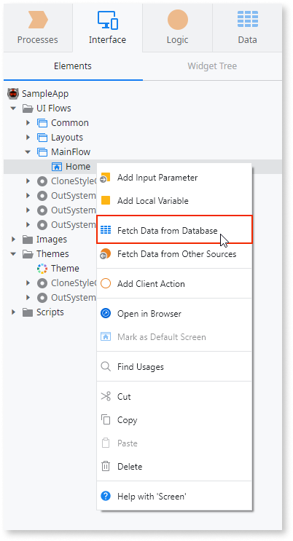Click the Home screen icon in tree
Viewport: 293px width, 541px height.
(x=57, y=167)
